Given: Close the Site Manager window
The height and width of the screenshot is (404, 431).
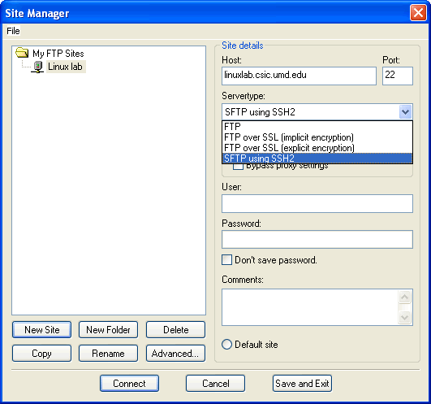Looking at the screenshot, I should [418, 13].
